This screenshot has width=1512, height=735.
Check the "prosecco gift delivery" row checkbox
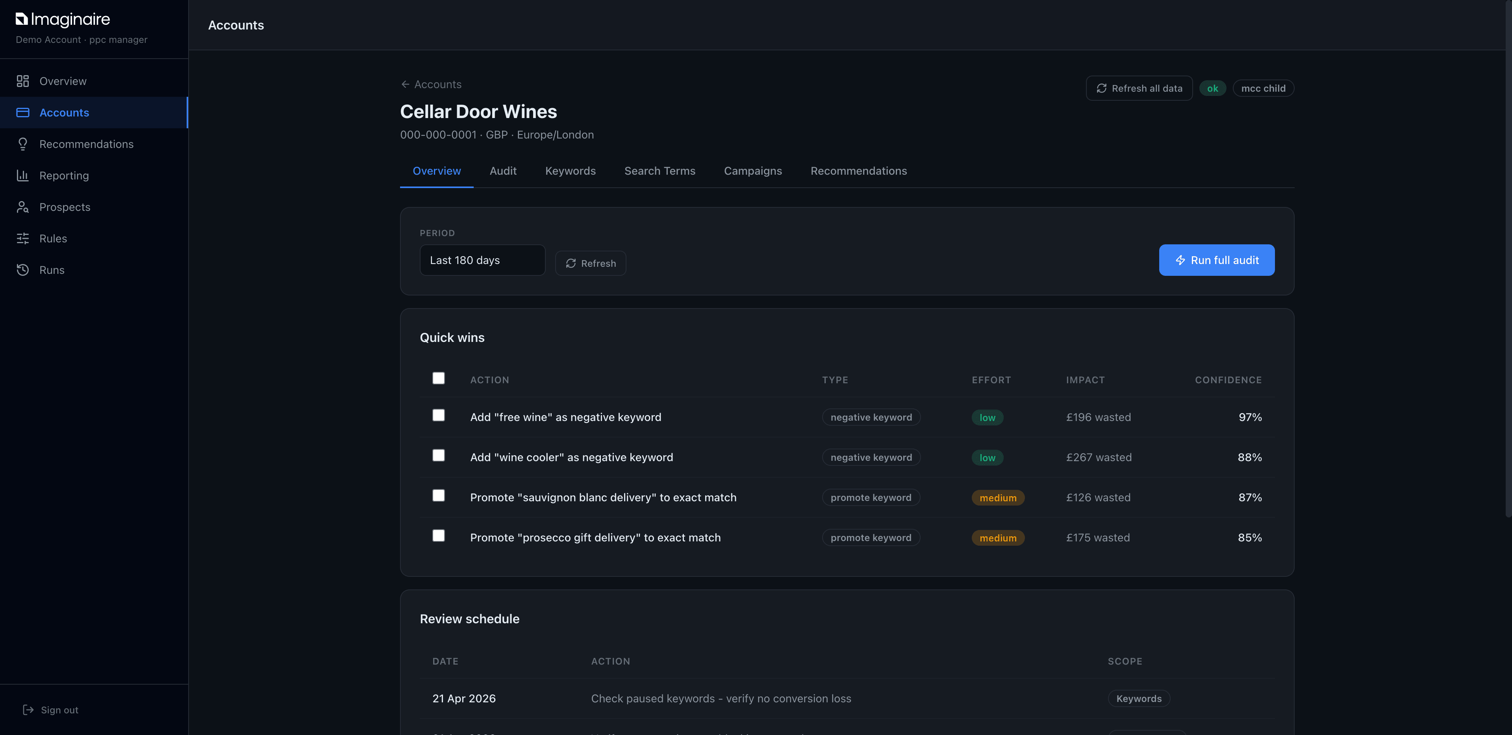(x=439, y=536)
